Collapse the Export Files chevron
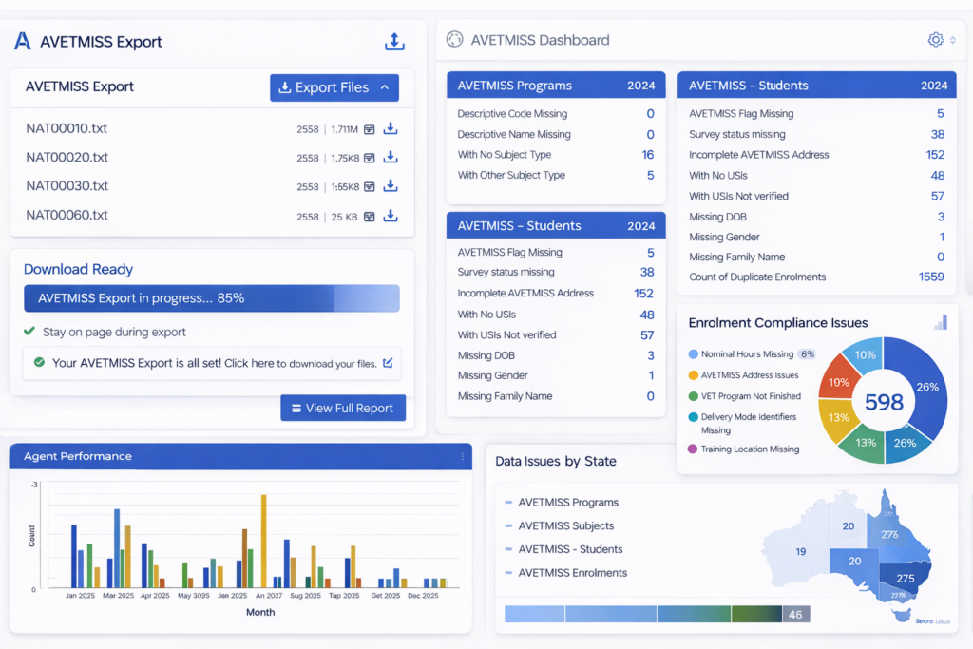This screenshot has height=649, width=973. click(385, 87)
